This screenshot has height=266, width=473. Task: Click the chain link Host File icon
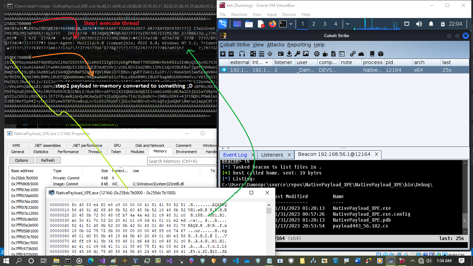(353, 54)
